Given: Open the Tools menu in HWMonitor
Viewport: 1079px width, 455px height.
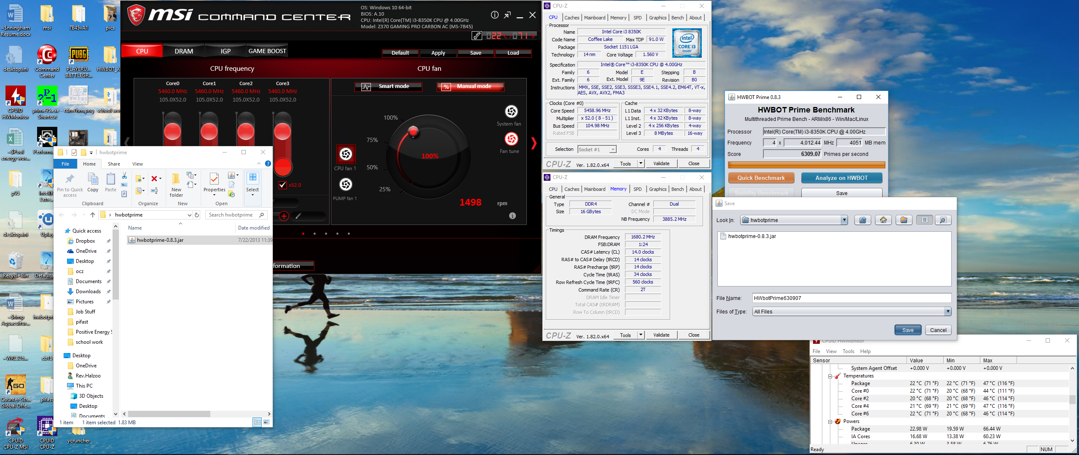Looking at the screenshot, I should (x=848, y=351).
